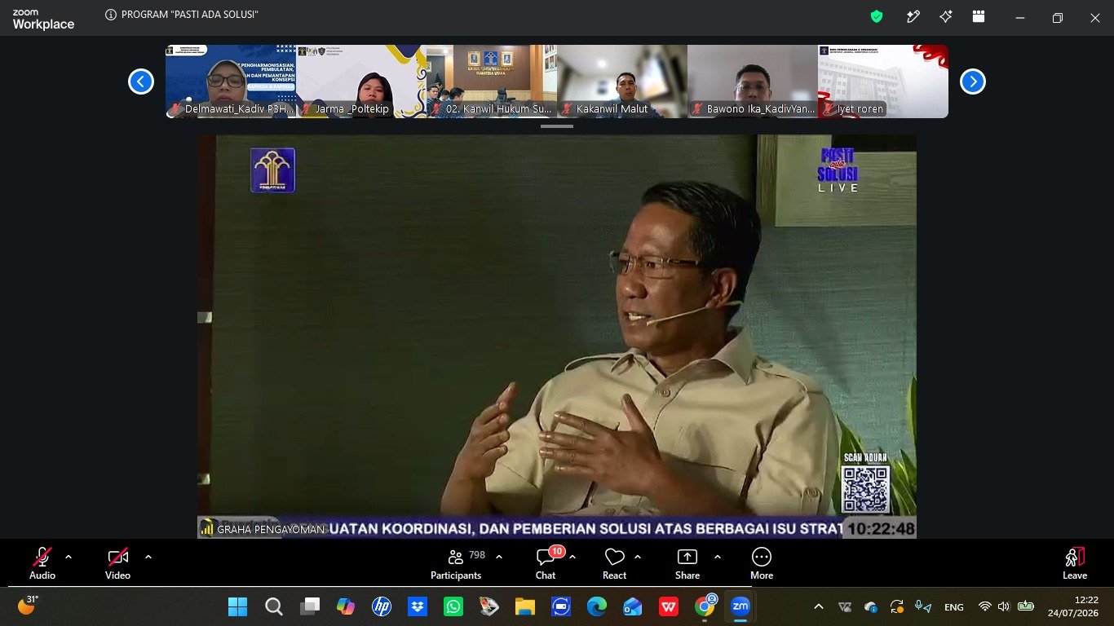Open Windows taskbar Search
The height and width of the screenshot is (626, 1114).
pyautogui.click(x=274, y=606)
